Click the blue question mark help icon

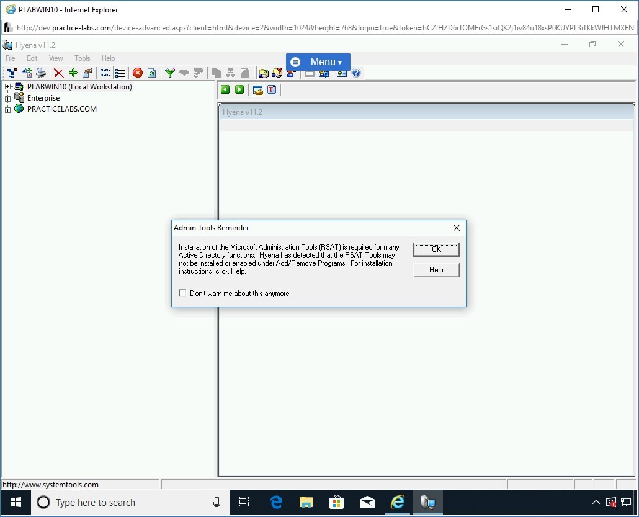coord(356,73)
